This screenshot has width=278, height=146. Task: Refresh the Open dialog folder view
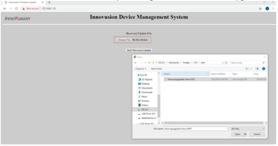pos(226,63)
